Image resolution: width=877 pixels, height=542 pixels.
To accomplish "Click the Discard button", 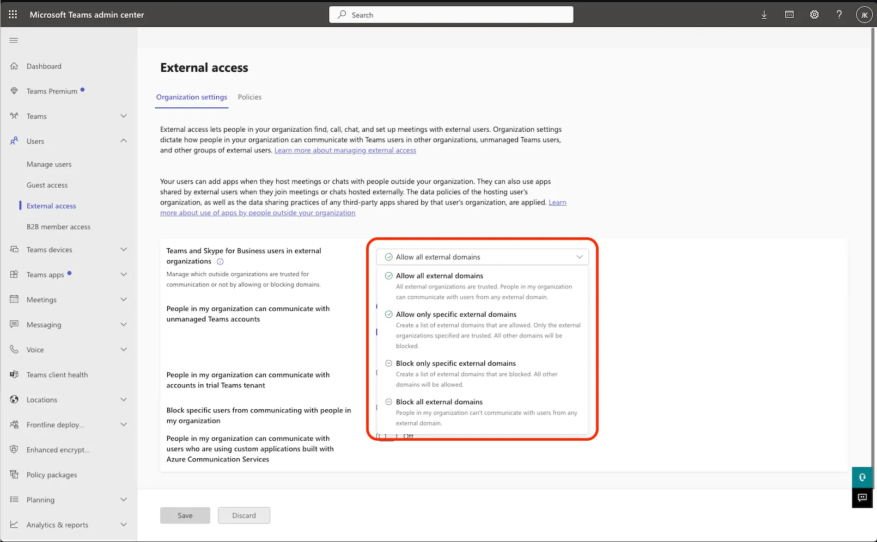I will click(244, 515).
